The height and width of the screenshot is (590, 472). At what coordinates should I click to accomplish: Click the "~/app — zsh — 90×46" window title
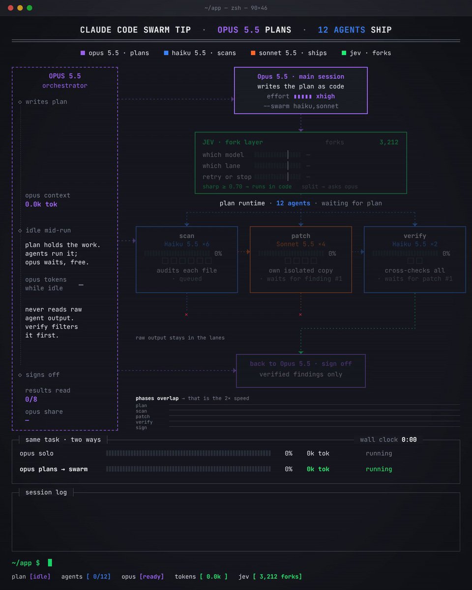click(236, 8)
